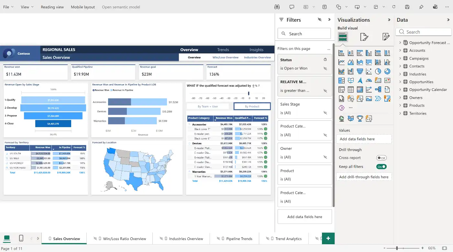Choose the donut chart visual
Image resolution: width=453 pixels, height=252 pixels.
387,71
